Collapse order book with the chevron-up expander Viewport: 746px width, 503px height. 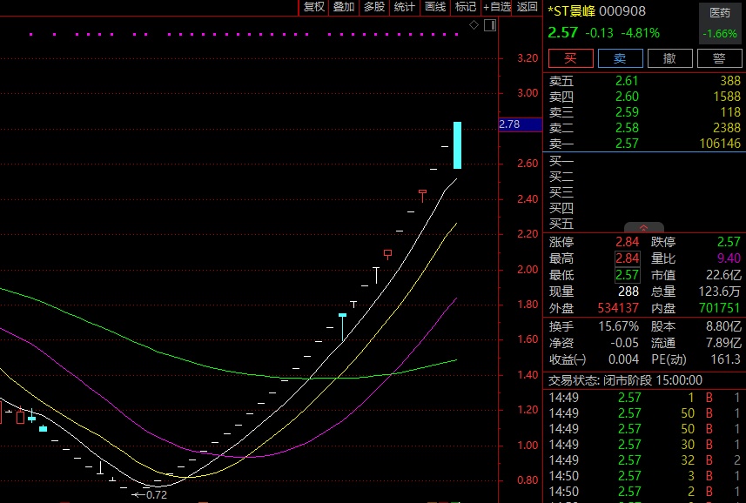click(x=644, y=227)
